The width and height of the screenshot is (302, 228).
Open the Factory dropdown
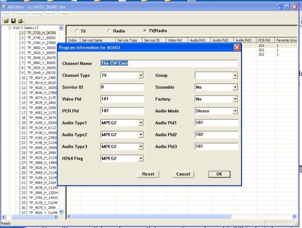pos(235,99)
